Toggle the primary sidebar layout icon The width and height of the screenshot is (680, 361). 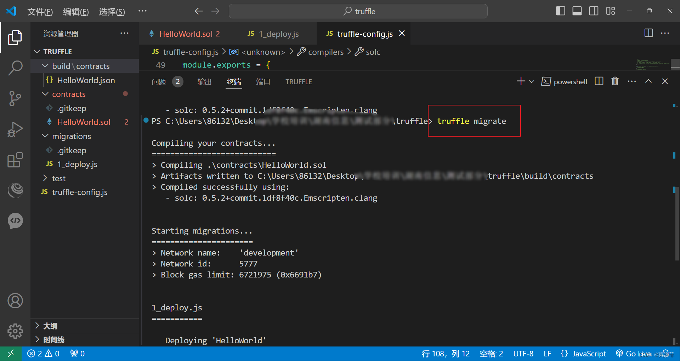(x=560, y=11)
